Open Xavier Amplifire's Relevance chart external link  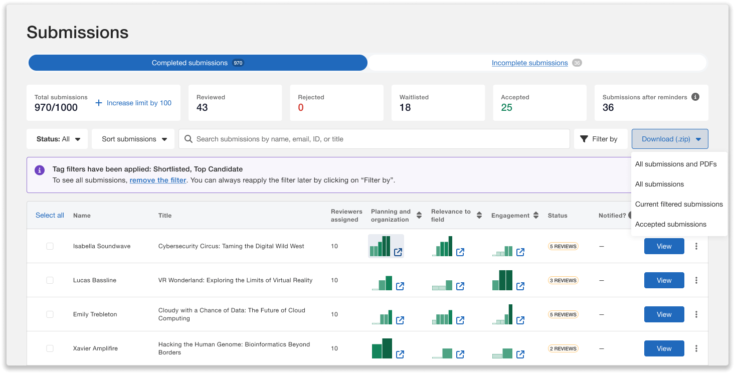tap(460, 354)
